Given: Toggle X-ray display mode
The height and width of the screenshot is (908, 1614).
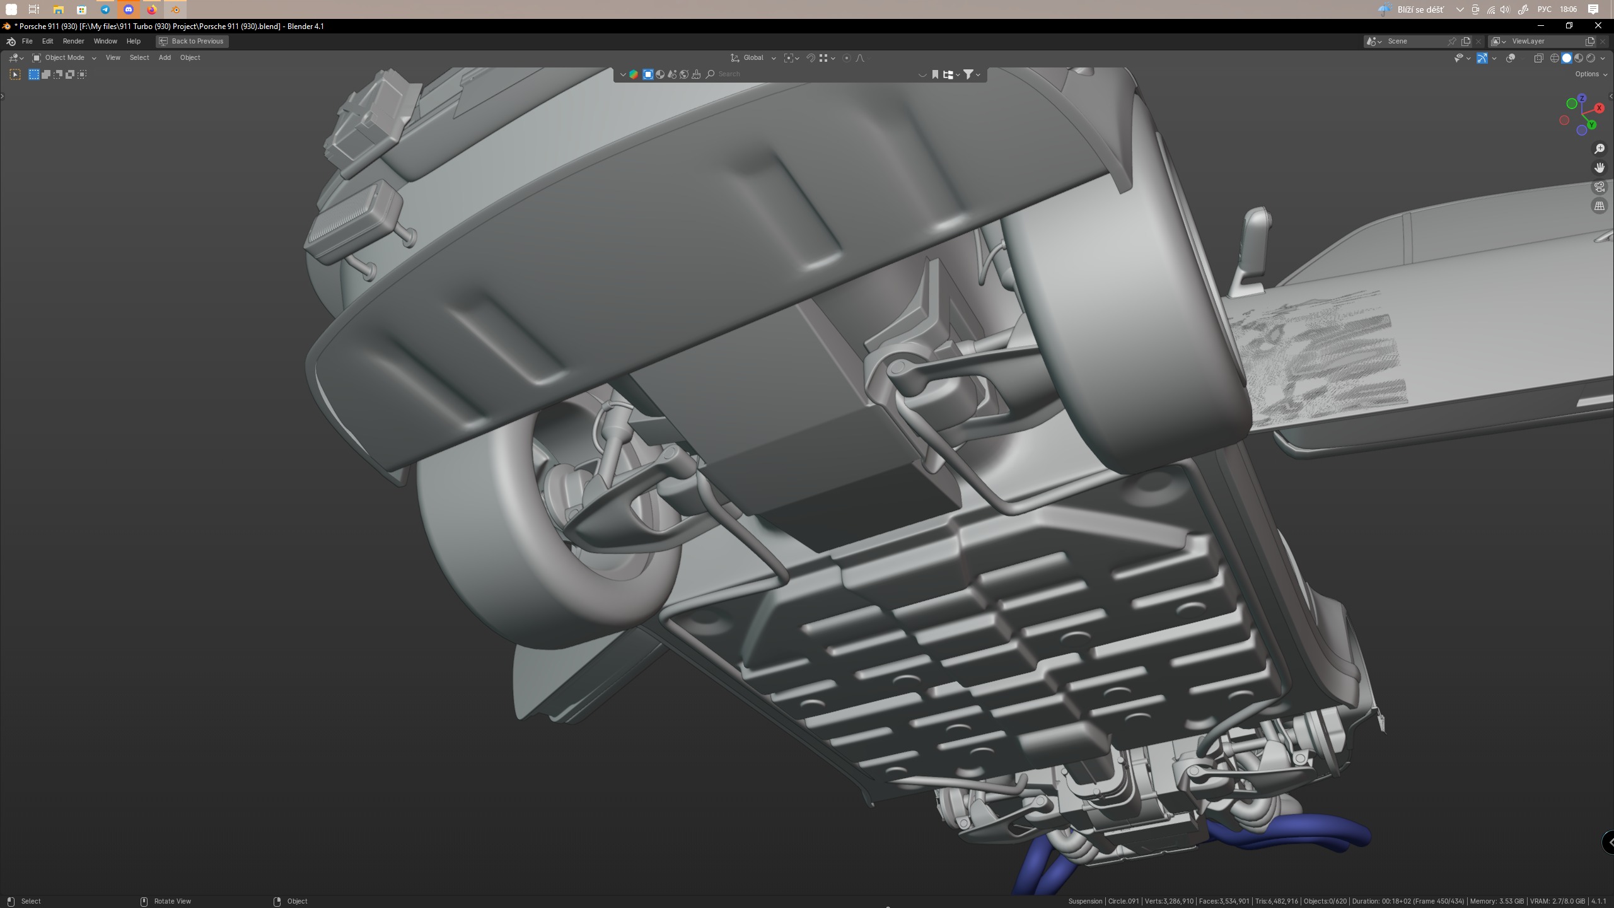Looking at the screenshot, I should 1538,58.
